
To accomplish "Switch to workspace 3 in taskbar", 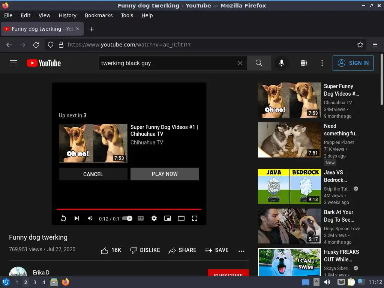I will click(x=35, y=282).
